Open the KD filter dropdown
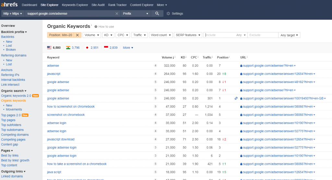332x180 pixels. coord(108,35)
